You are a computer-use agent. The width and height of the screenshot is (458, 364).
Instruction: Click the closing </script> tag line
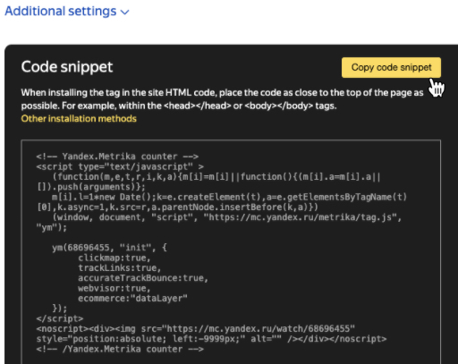(60, 318)
